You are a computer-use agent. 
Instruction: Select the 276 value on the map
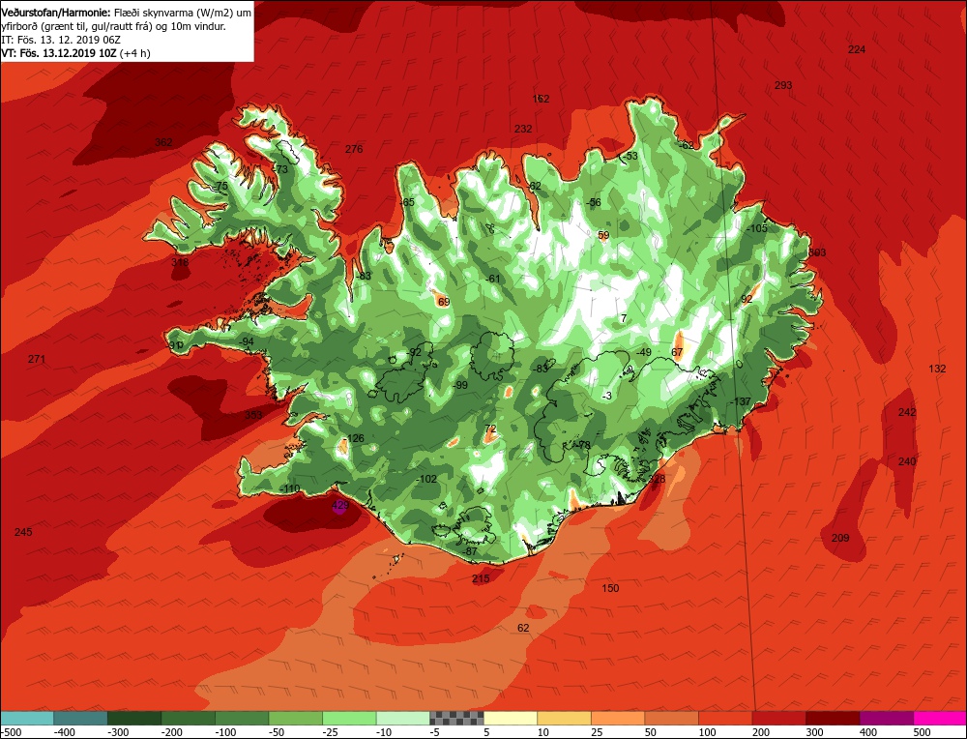pyautogui.click(x=354, y=149)
